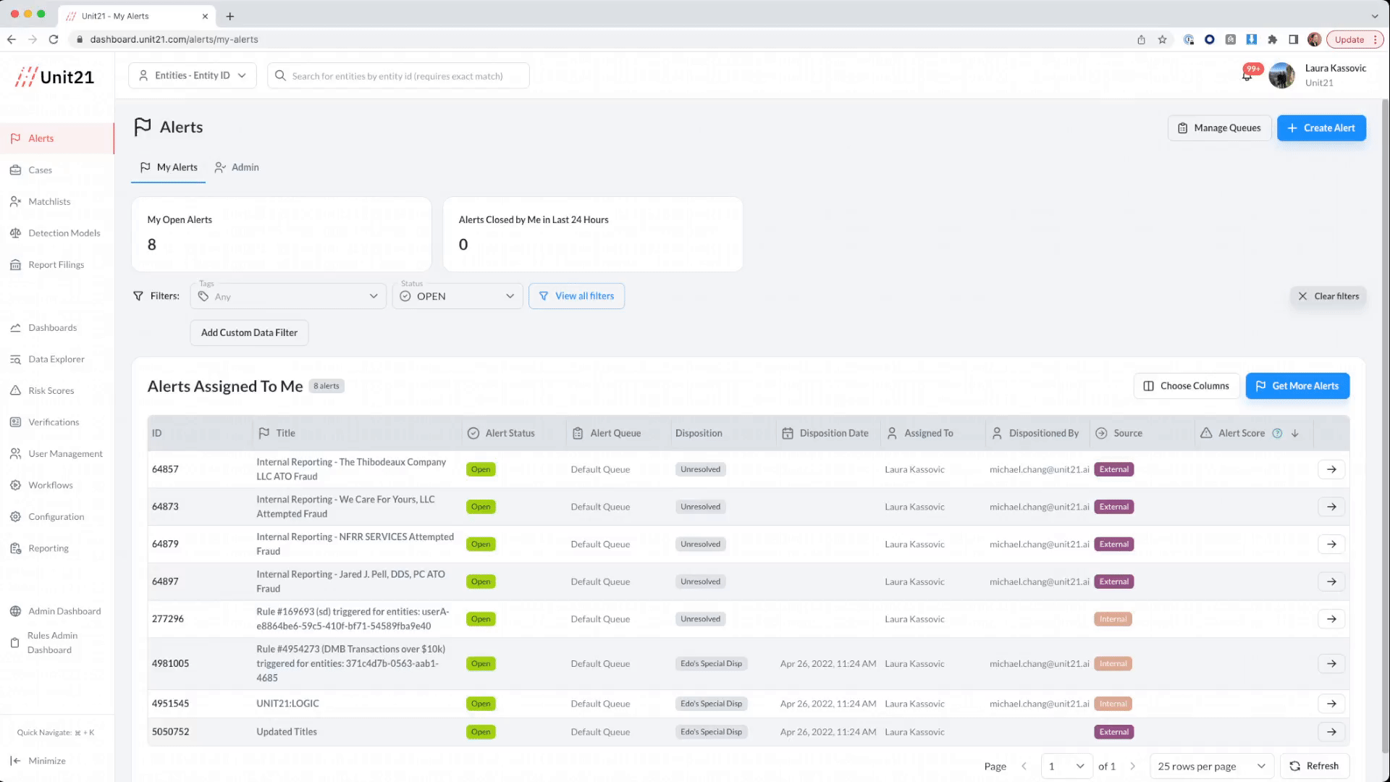The height and width of the screenshot is (782, 1390).
Task: Open the page number dropdown
Action: click(1066, 766)
